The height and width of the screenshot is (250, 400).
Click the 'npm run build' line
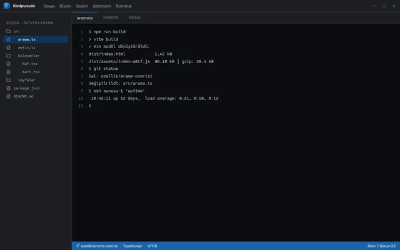coord(107,32)
